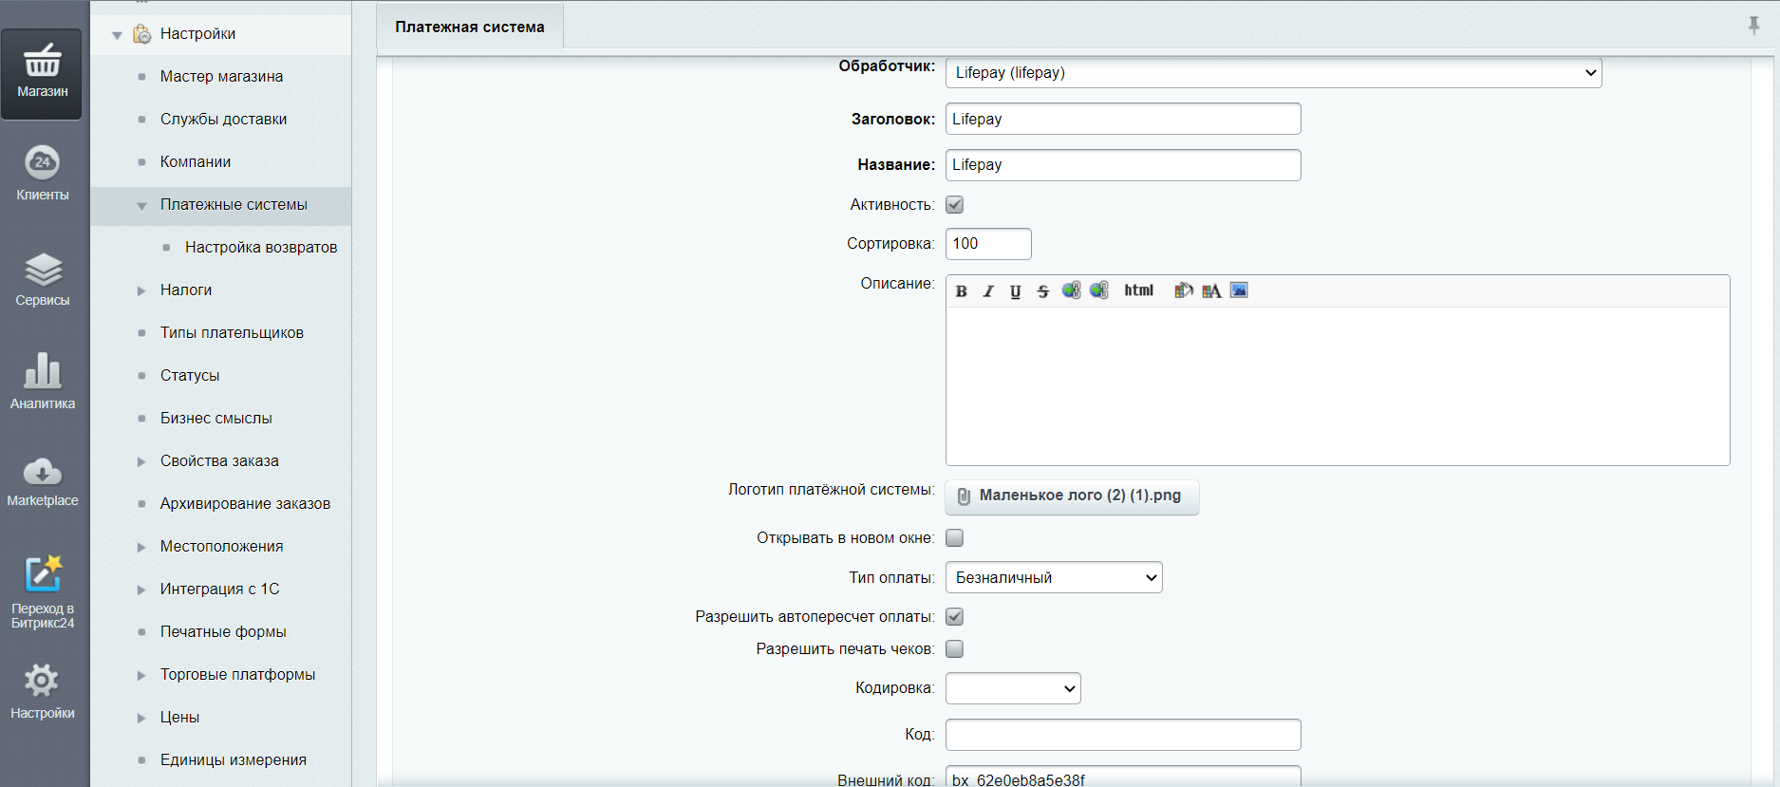Screen dimensions: 1780x787
Task: Open Бизнес смыслы menu item
Action: click(215, 418)
